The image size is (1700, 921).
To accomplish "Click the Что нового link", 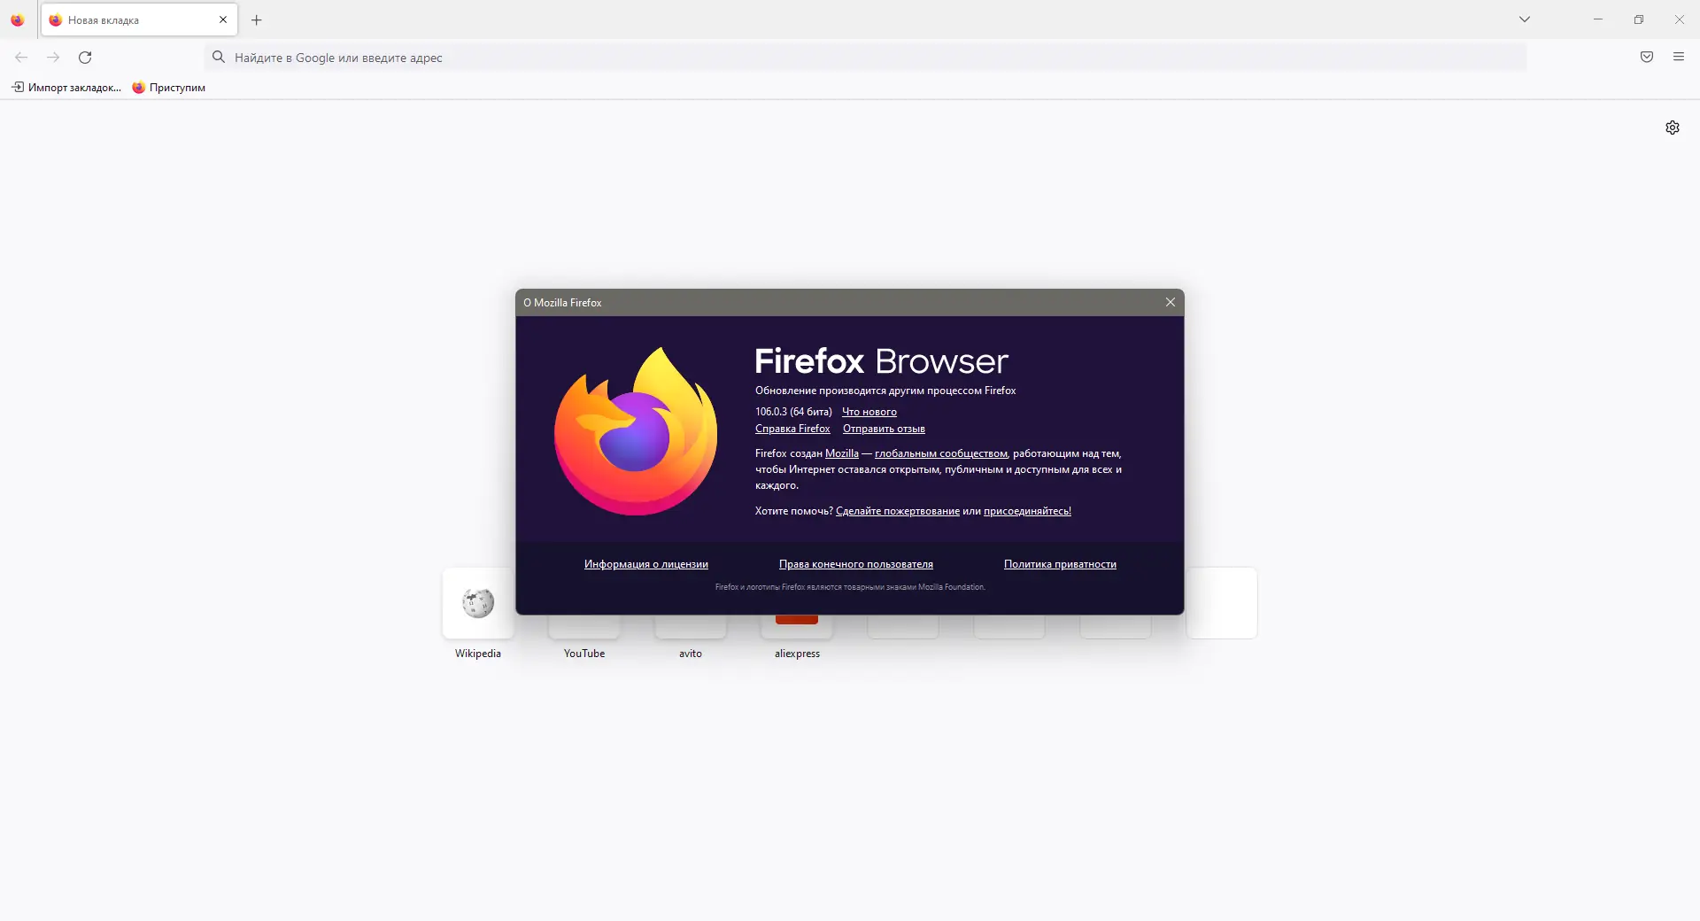I will coord(869,412).
